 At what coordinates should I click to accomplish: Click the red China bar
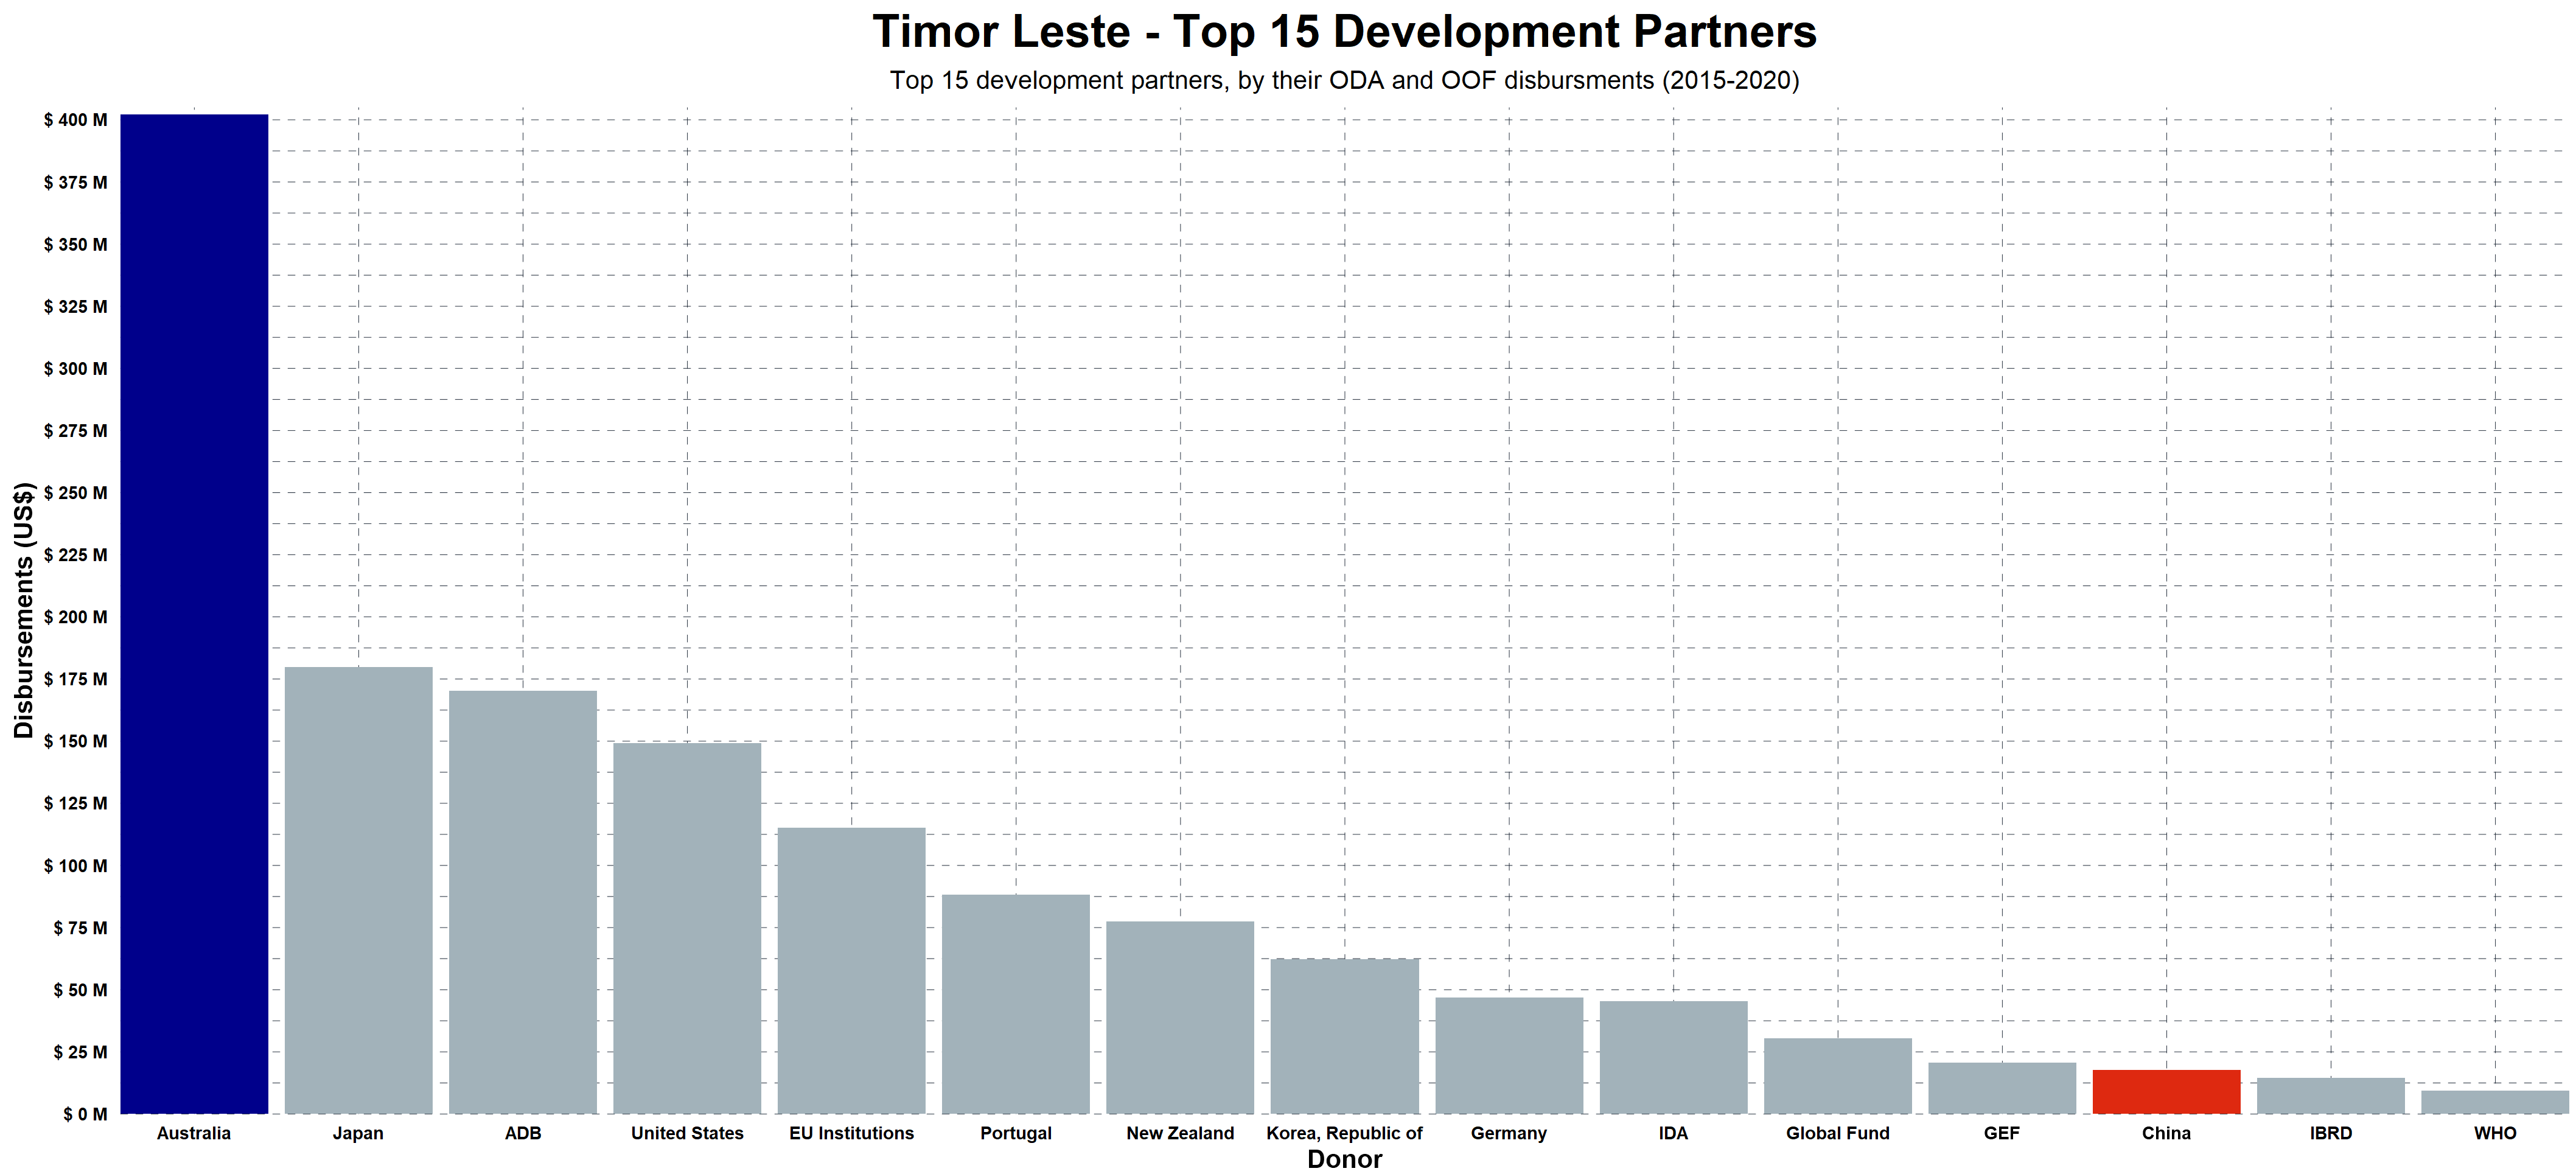(2166, 1092)
